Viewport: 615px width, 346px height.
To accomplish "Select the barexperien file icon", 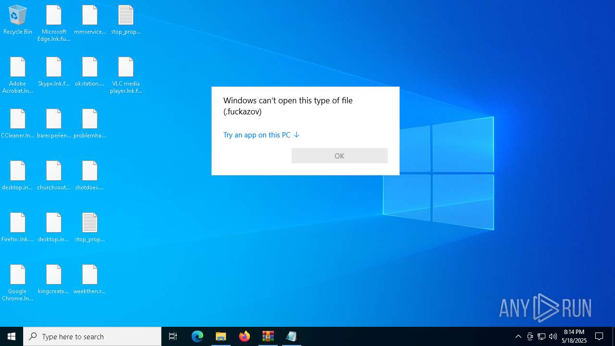I will [x=54, y=124].
